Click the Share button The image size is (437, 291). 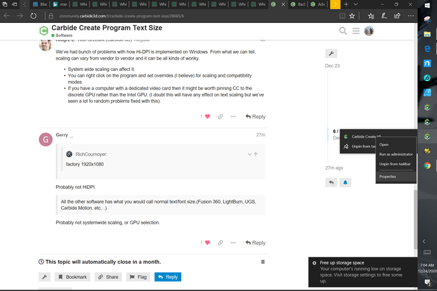click(x=108, y=277)
